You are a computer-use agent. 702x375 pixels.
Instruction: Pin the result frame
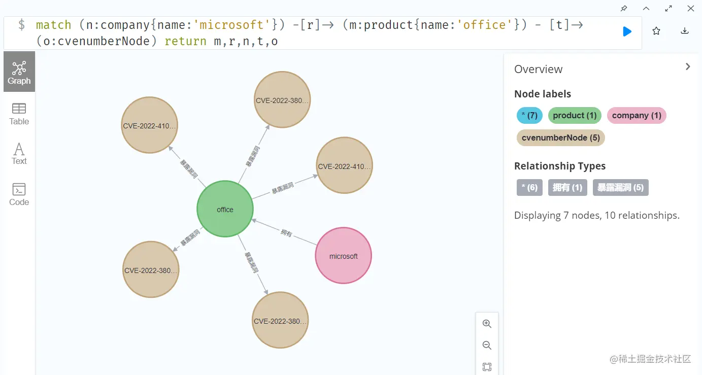[x=624, y=9]
